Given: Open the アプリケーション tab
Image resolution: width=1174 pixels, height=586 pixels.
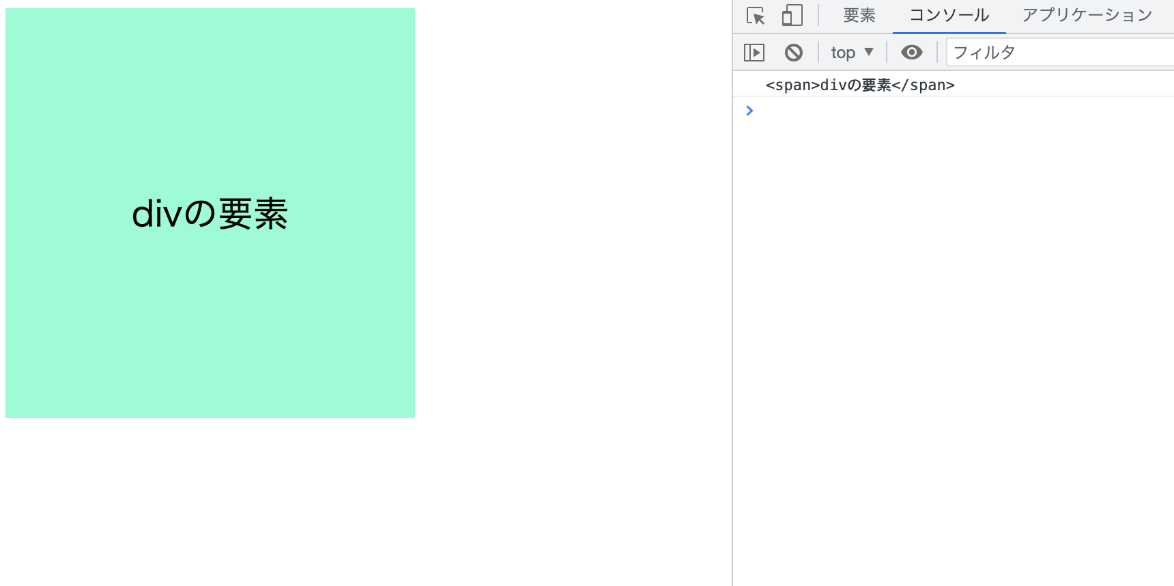Looking at the screenshot, I should click(1087, 15).
